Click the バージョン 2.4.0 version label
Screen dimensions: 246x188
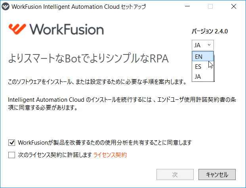[x=210, y=31]
